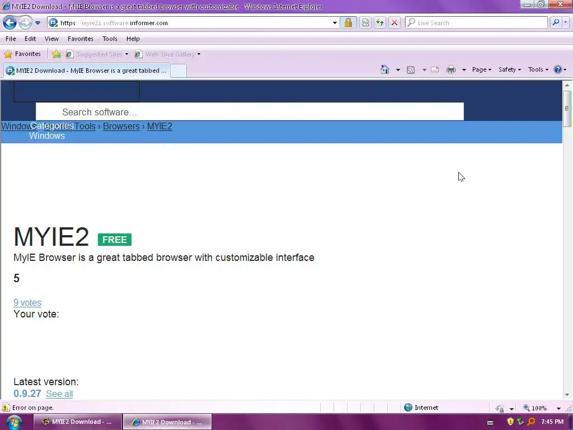
Task: Click the site logo box in header
Action: click(x=76, y=91)
